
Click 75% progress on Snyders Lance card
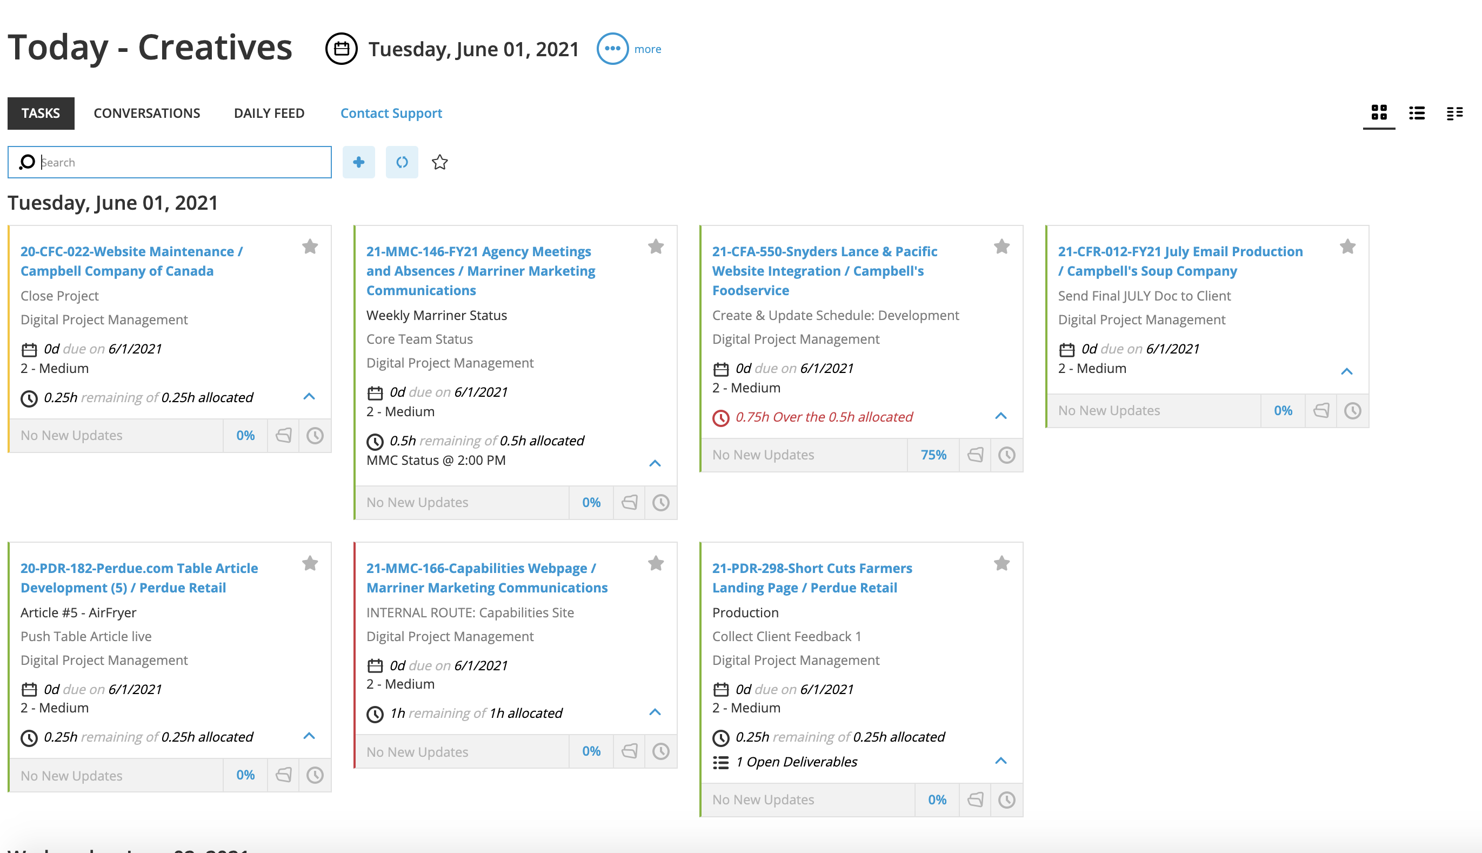[x=933, y=455]
